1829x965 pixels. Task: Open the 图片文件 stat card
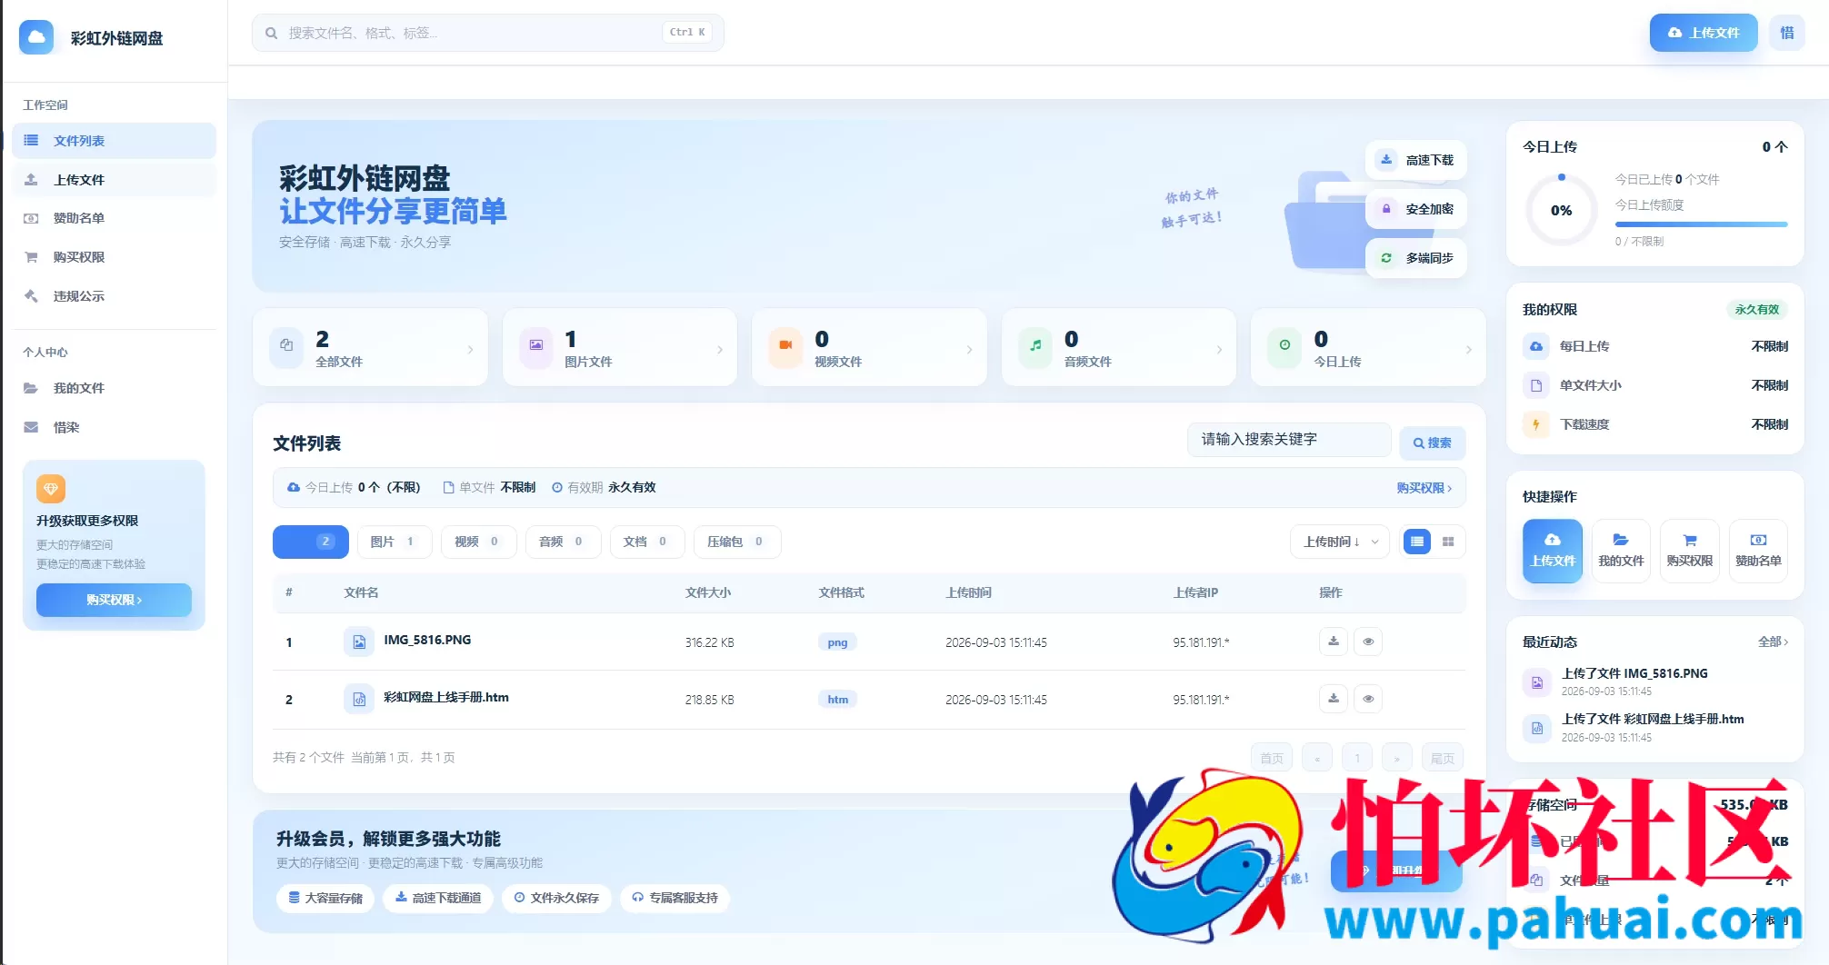click(620, 348)
